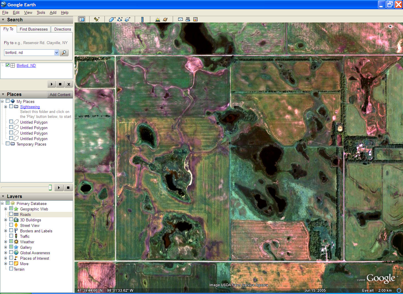The height and width of the screenshot is (294, 403).
Task: Click the Places tour speed slider handle
Action: pyautogui.click(x=50, y=188)
